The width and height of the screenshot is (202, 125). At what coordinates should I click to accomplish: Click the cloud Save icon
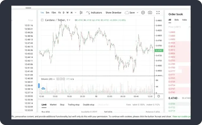[x=127, y=13]
